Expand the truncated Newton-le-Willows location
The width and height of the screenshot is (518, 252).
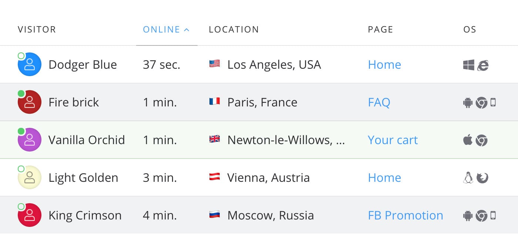pyautogui.click(x=287, y=140)
